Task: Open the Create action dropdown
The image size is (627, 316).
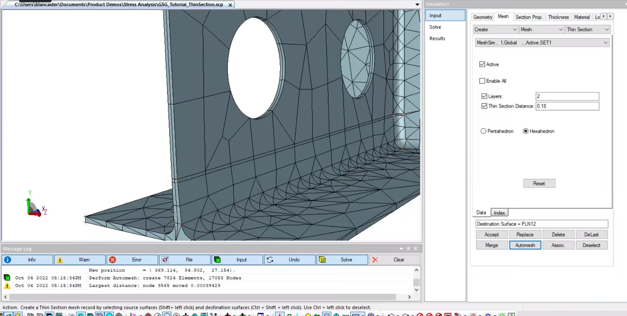Action: point(495,30)
